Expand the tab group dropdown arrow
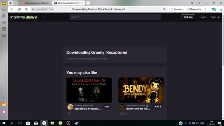 [16, 3]
